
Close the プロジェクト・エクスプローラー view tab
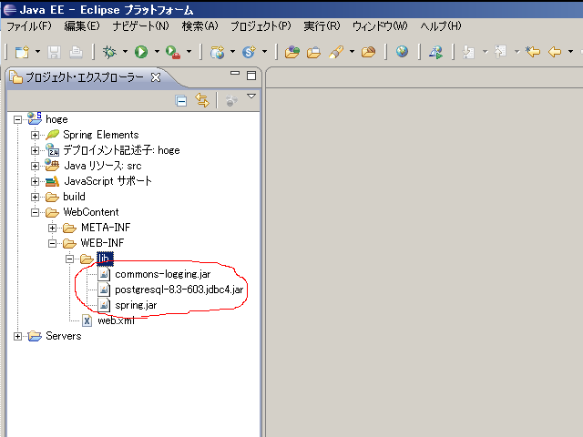[x=156, y=77]
